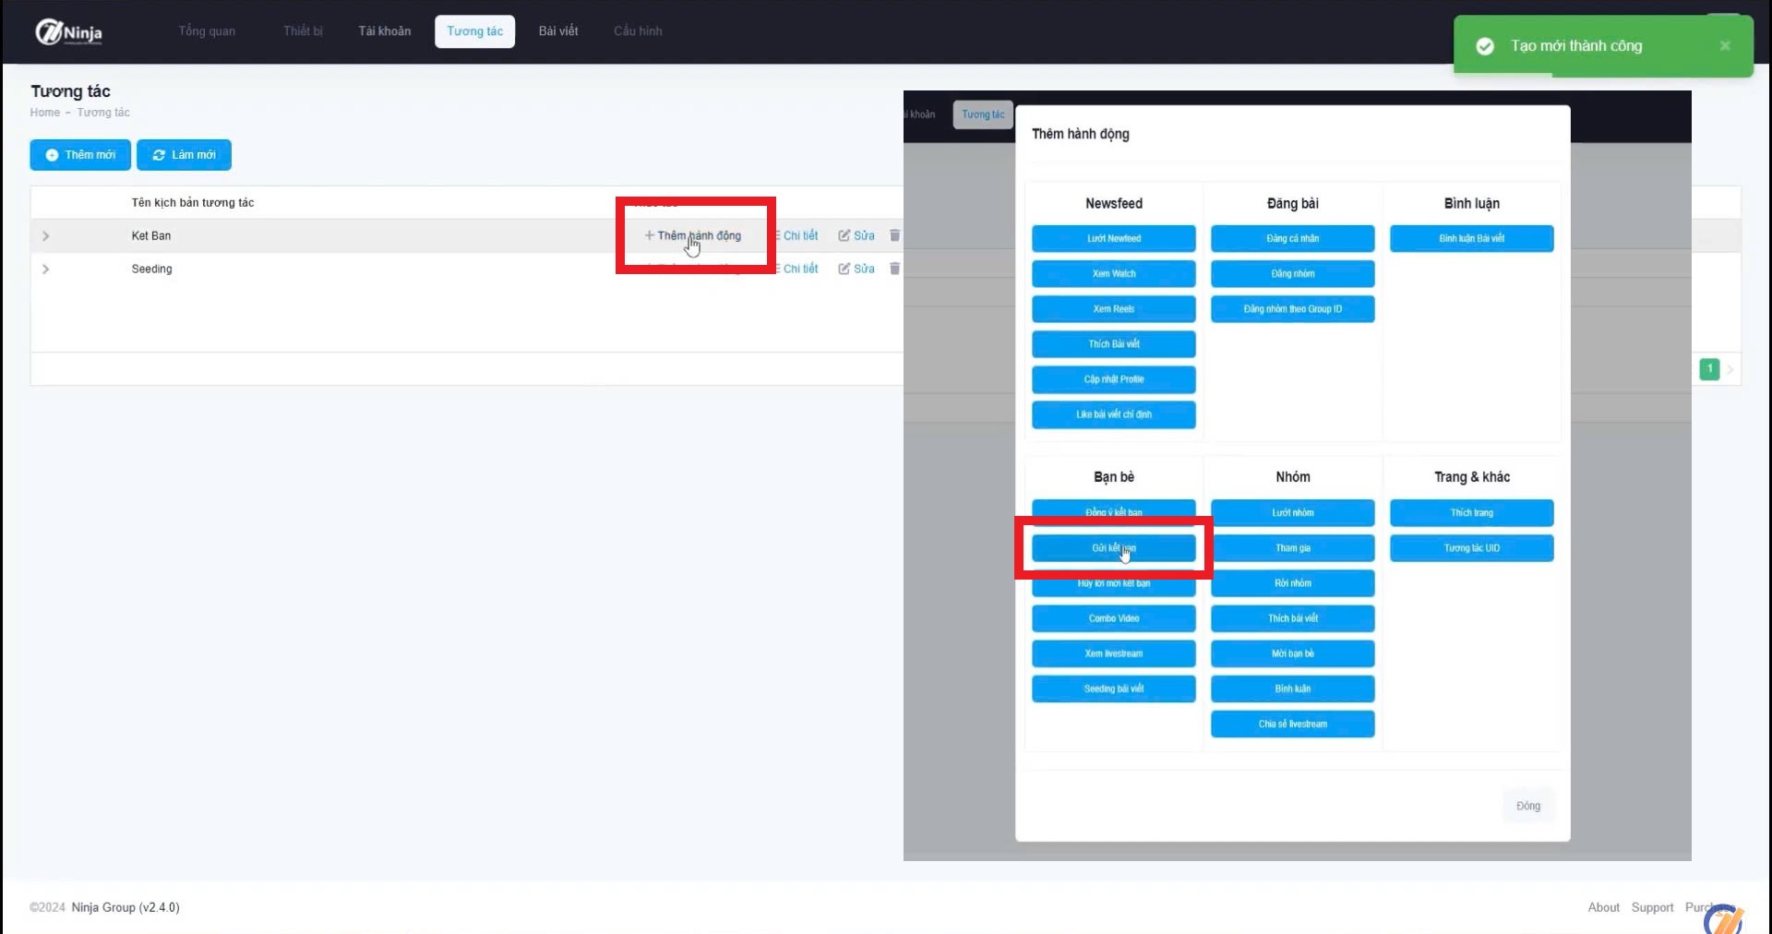Select the Xem Watch action
Viewport: 1772px width, 934px height.
[x=1113, y=274]
